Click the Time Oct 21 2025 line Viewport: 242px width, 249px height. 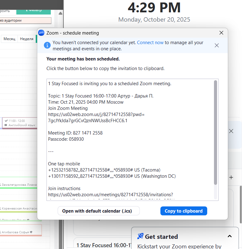tap(86, 102)
